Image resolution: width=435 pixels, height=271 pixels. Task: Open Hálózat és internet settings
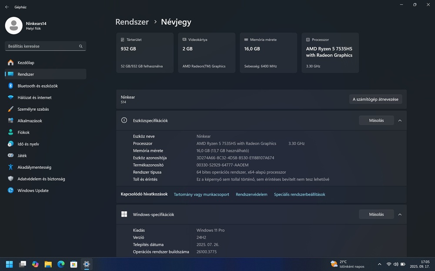click(x=34, y=98)
